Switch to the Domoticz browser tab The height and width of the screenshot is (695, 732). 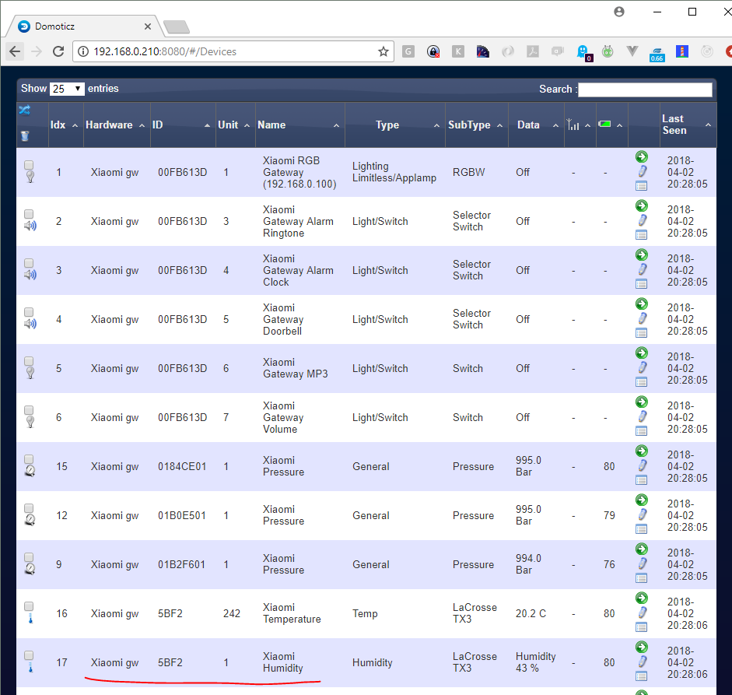click(83, 26)
